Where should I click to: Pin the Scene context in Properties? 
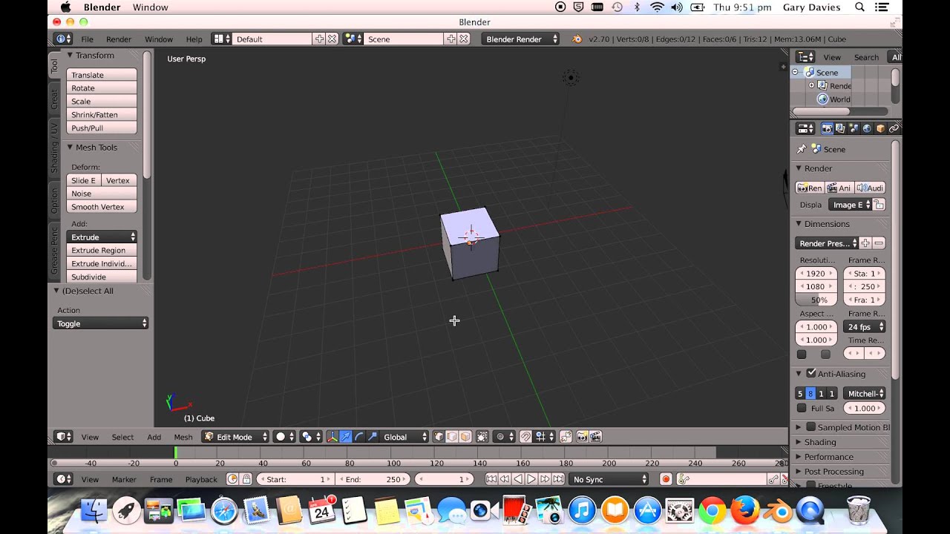802,149
